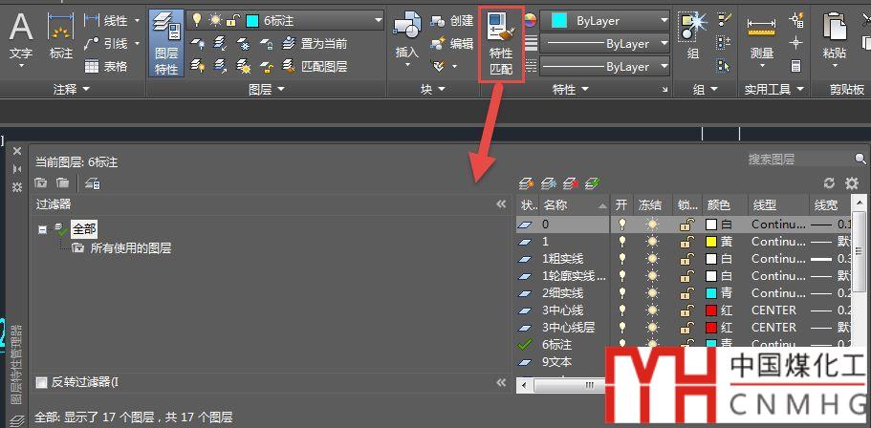
Task: Click the 插入 block insert tool
Action: coord(406,39)
